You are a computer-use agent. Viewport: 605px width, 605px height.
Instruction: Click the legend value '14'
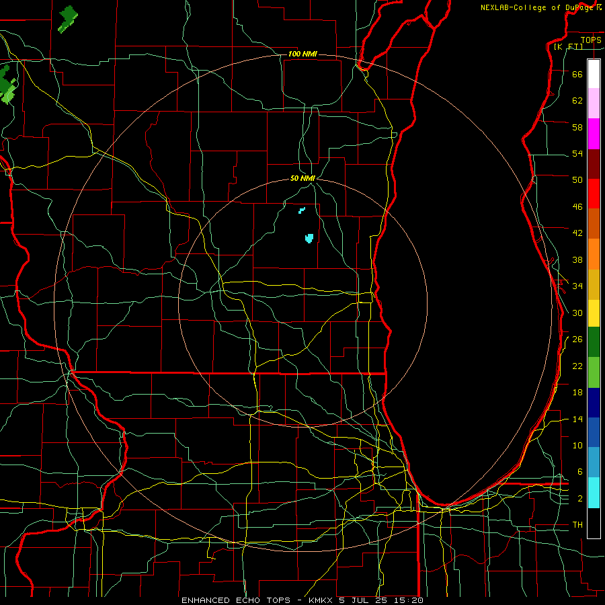(577, 419)
